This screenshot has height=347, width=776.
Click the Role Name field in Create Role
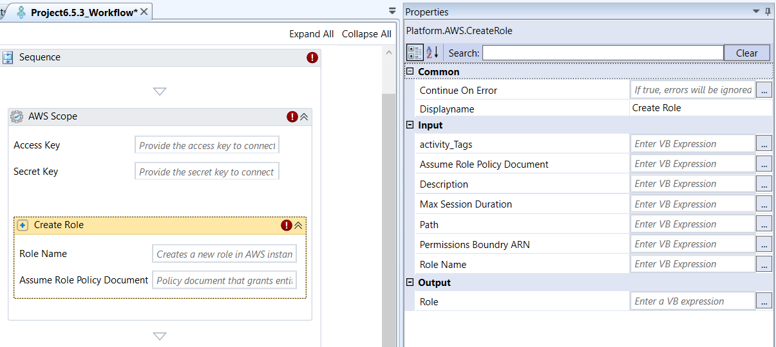(224, 254)
